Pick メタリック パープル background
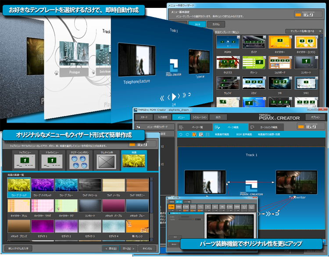Viewport: 329px width, 263px height. pos(114,208)
